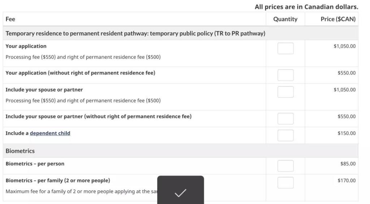Image resolution: width=370 pixels, height=204 pixels.
Task: Click 'Biometrics – per family' row label
Action: (x=58, y=181)
